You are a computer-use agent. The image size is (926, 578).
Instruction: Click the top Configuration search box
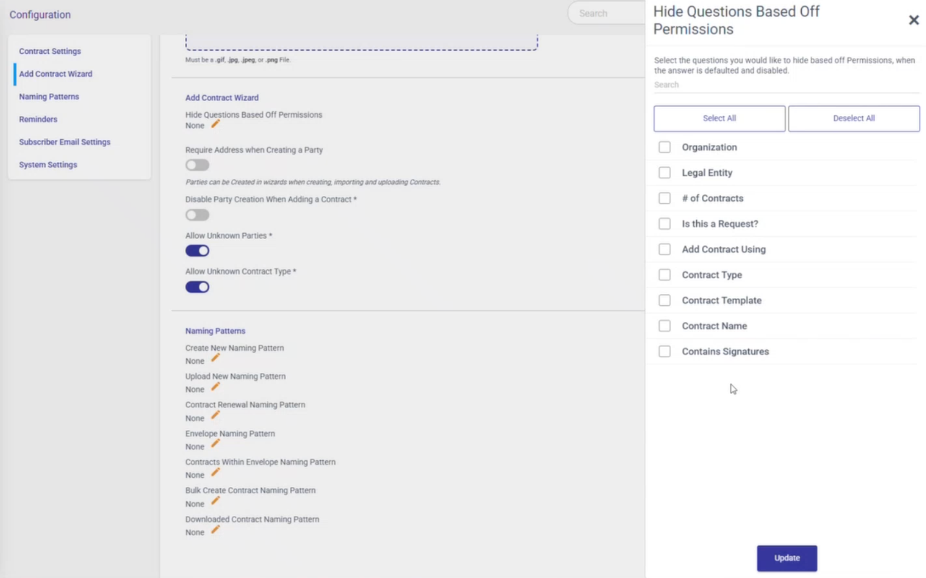(x=606, y=13)
